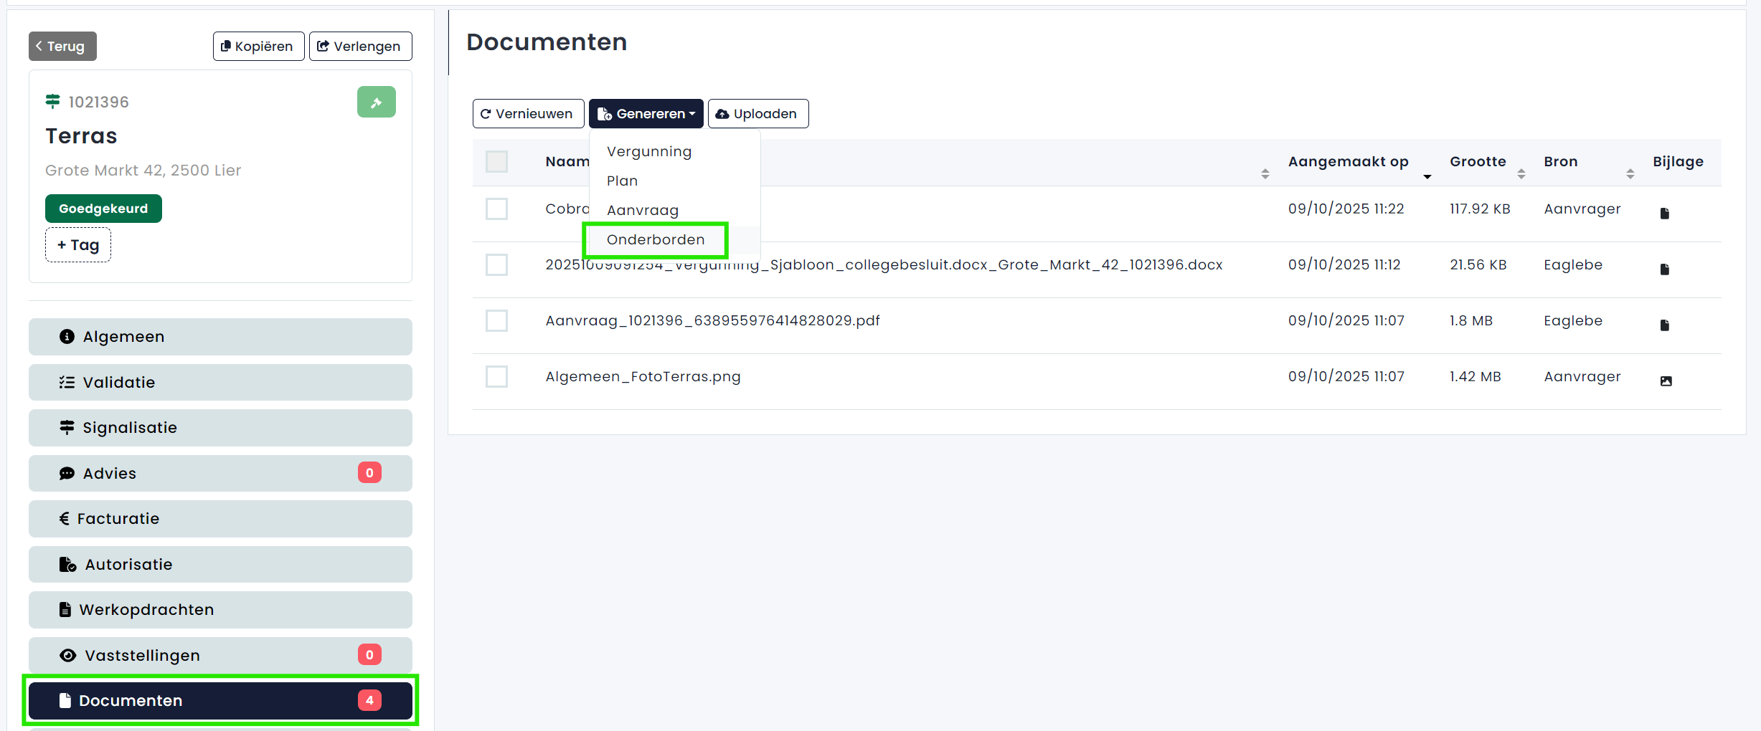
Task: Open attachment icon for Cobra document row
Action: (1665, 213)
